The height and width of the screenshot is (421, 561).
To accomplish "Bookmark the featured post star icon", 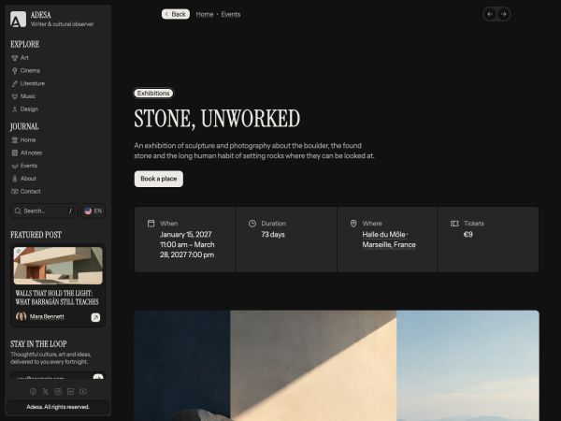I will 19,252.
